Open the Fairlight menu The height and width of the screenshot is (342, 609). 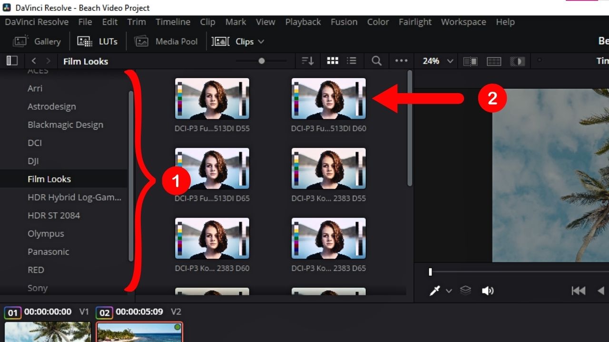tap(415, 22)
